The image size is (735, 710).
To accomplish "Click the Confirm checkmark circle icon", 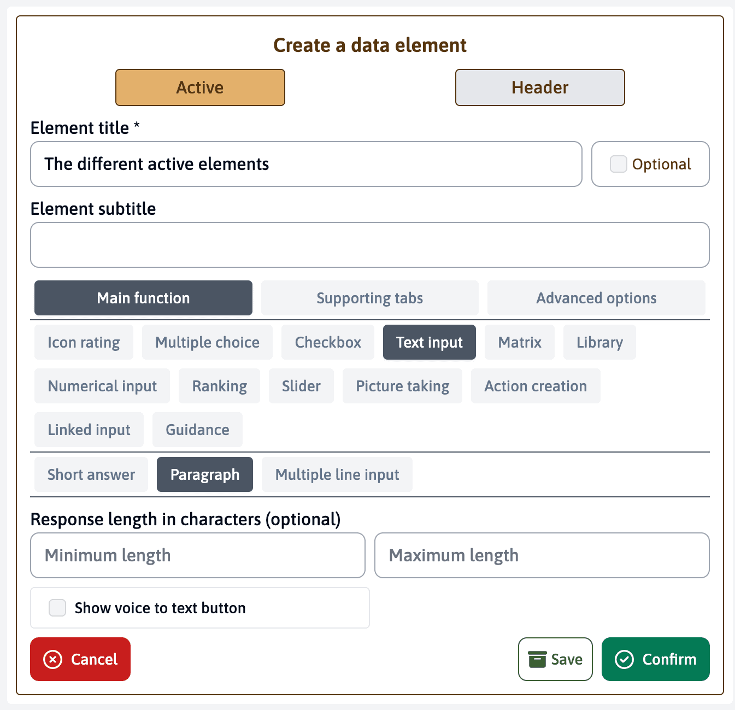I will [x=624, y=659].
